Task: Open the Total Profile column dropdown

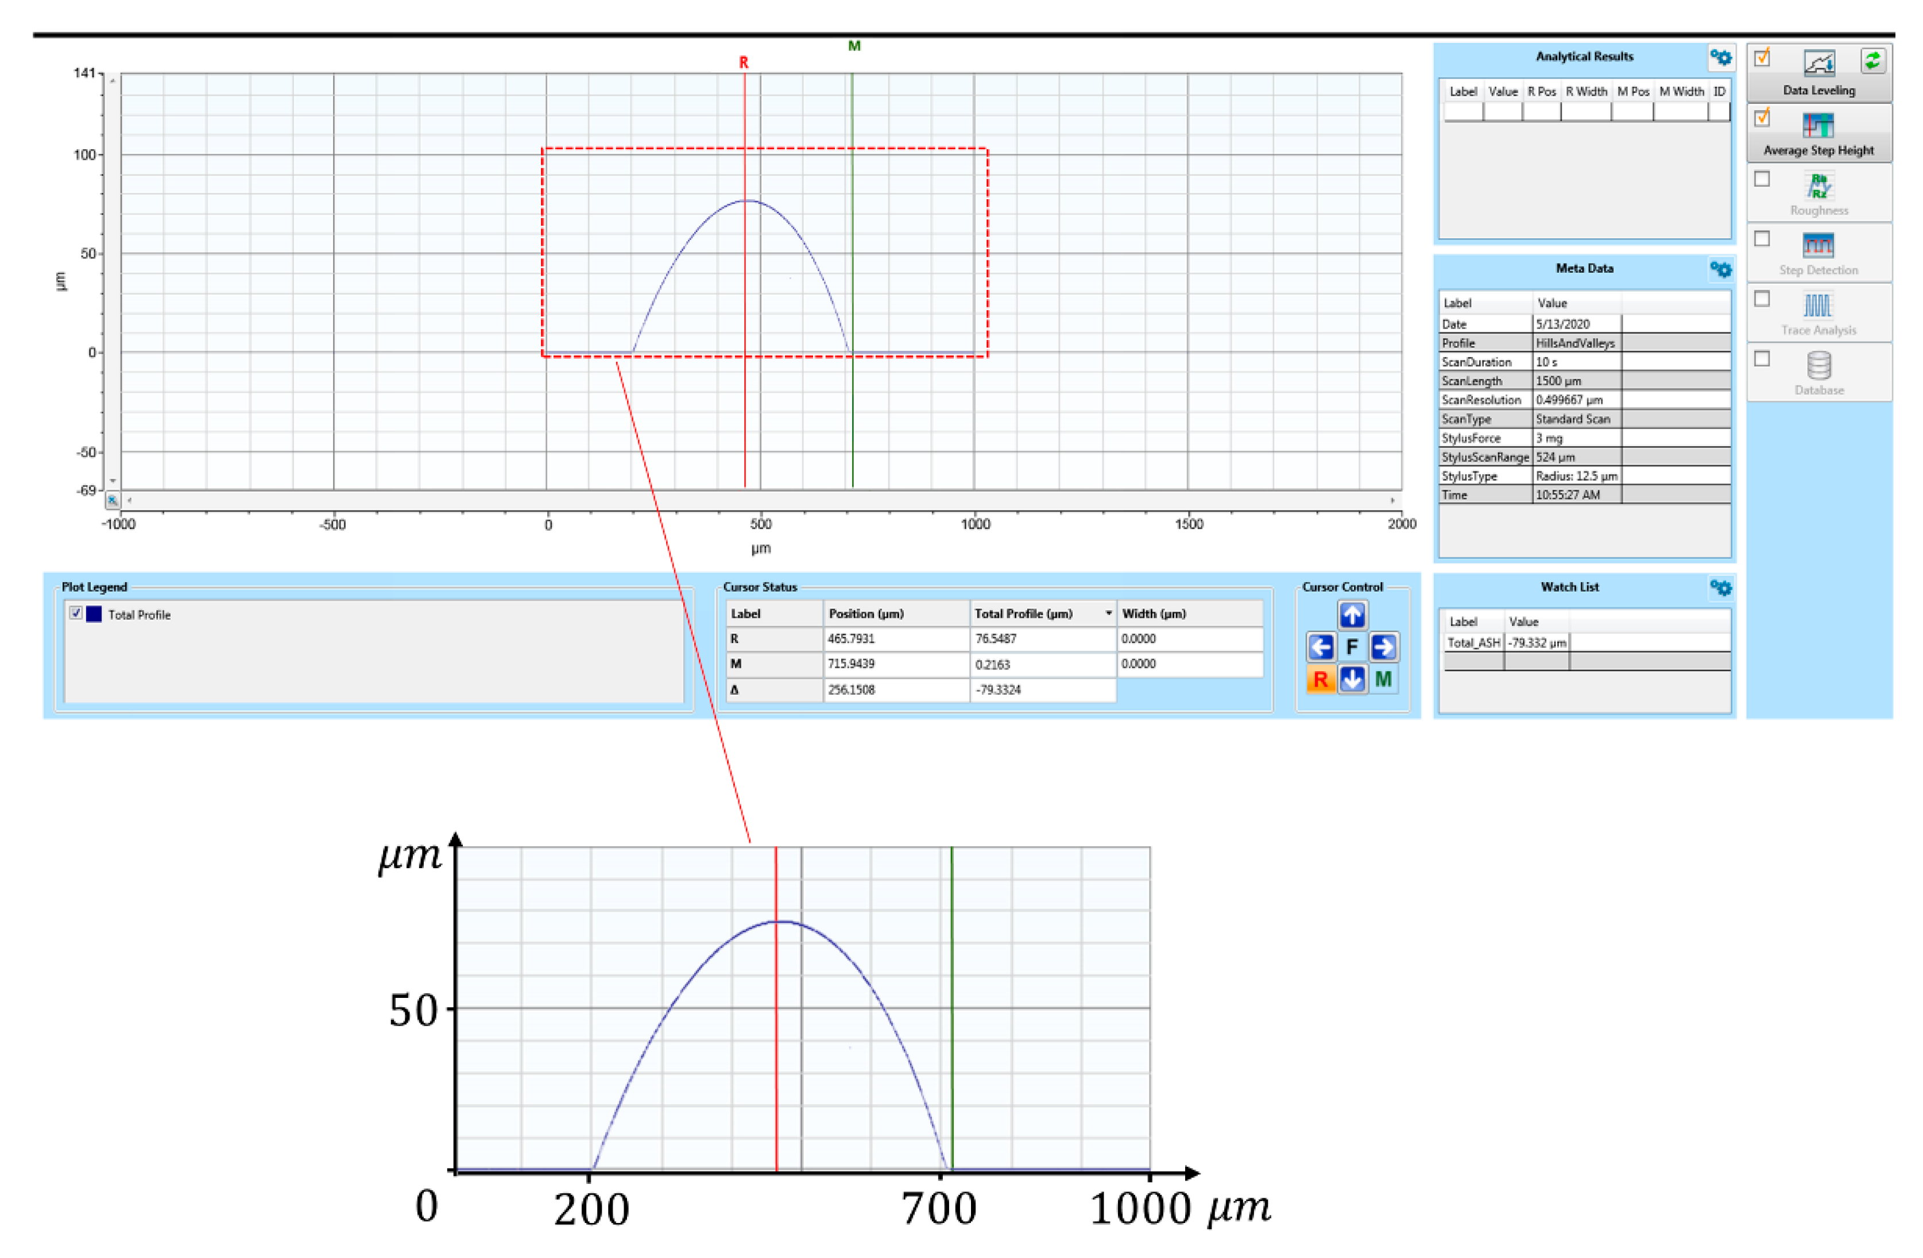Action: (x=1109, y=614)
